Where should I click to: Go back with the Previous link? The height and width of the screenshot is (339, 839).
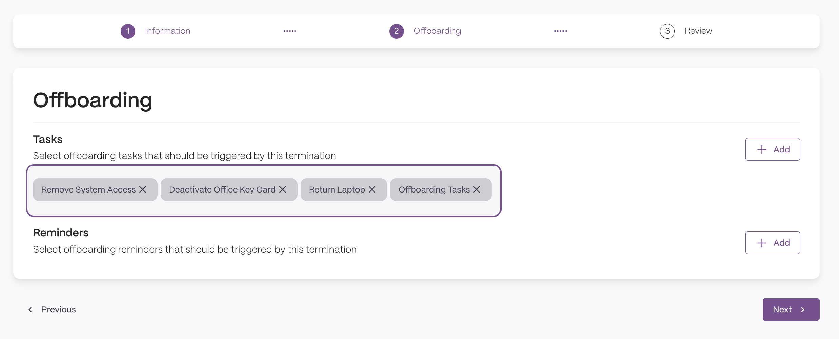[52, 309]
